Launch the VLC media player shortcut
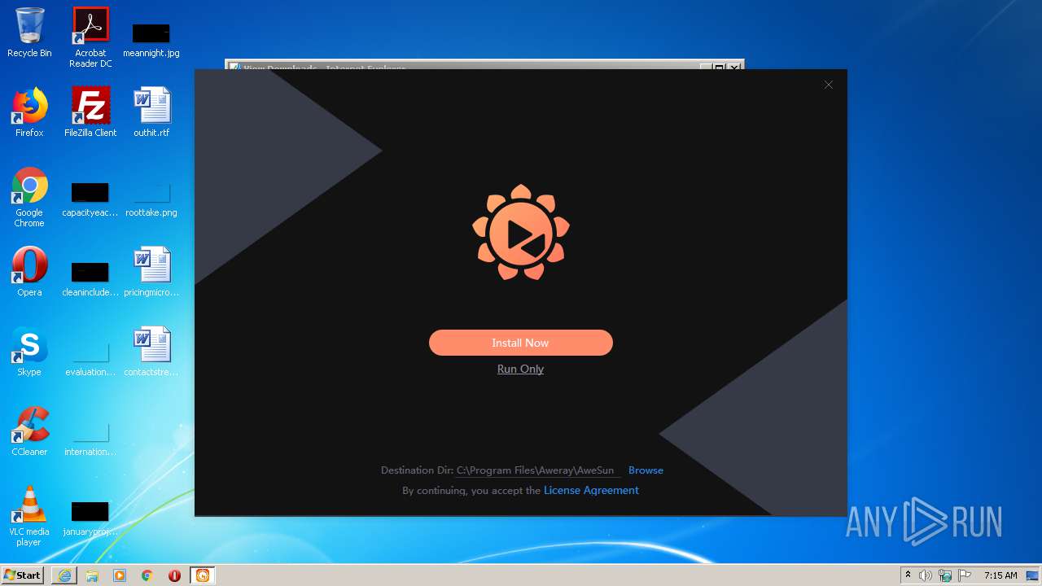Viewport: 1042px width, 586px height. (29, 516)
